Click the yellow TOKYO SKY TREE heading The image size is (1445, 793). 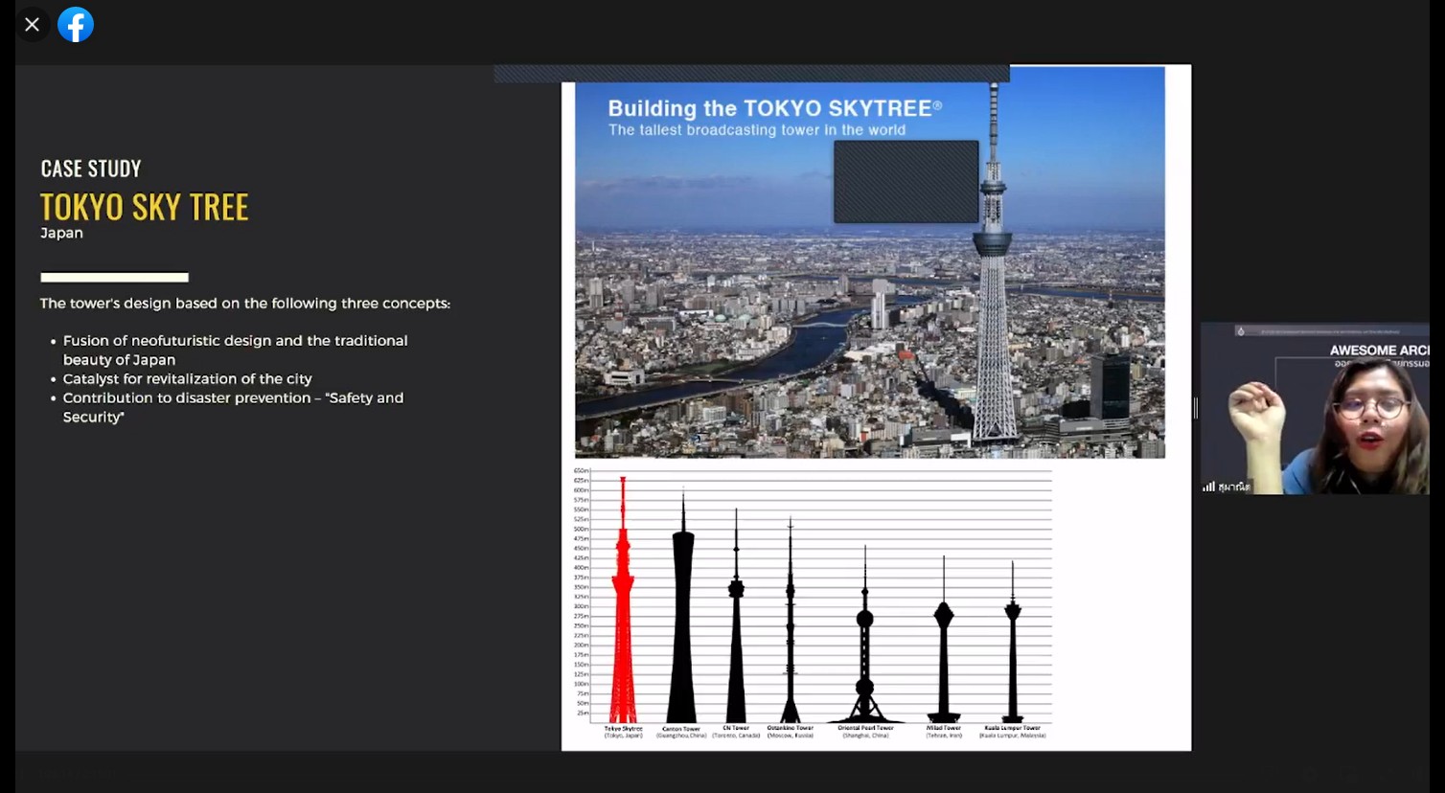[145, 207]
